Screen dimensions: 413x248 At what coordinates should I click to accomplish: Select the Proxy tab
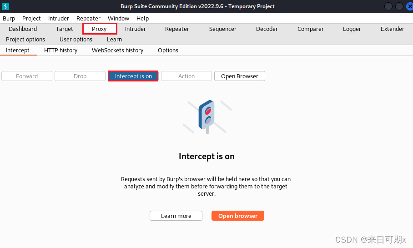pyautogui.click(x=99, y=29)
